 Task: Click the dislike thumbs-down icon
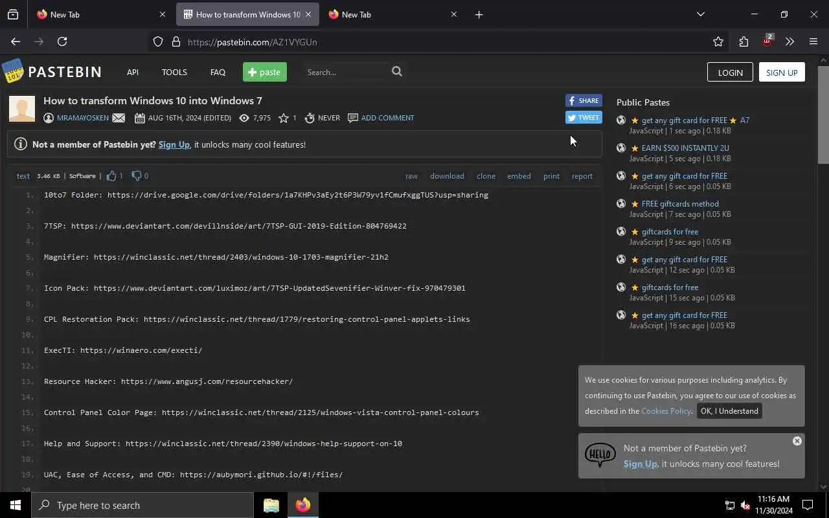pyautogui.click(x=137, y=175)
